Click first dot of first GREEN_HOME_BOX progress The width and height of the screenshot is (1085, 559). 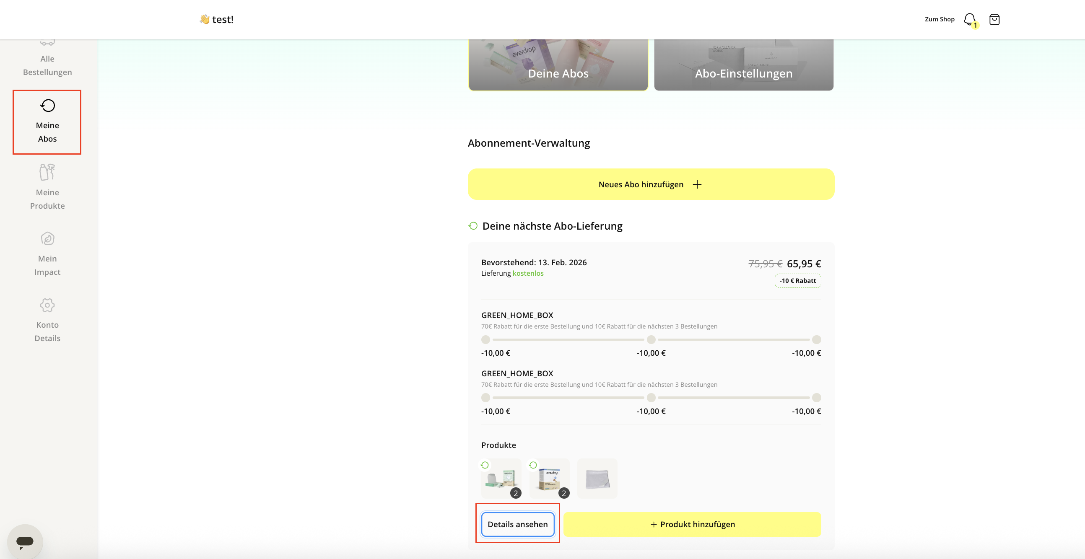(485, 339)
